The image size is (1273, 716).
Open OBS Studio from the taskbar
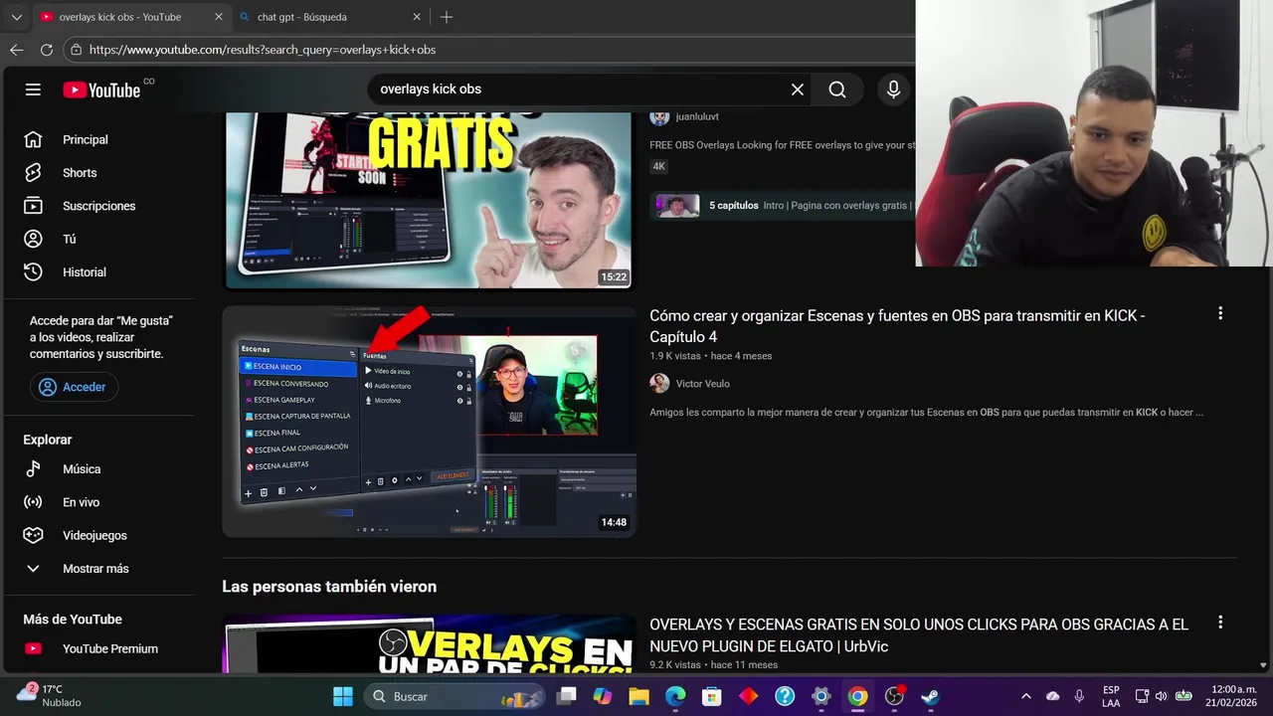tap(894, 696)
